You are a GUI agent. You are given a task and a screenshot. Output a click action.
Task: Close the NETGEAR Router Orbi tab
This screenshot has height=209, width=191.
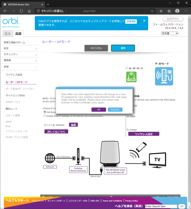point(42,4)
